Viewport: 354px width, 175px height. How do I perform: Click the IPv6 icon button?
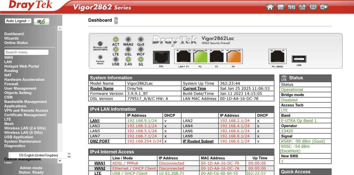click(42, 21)
